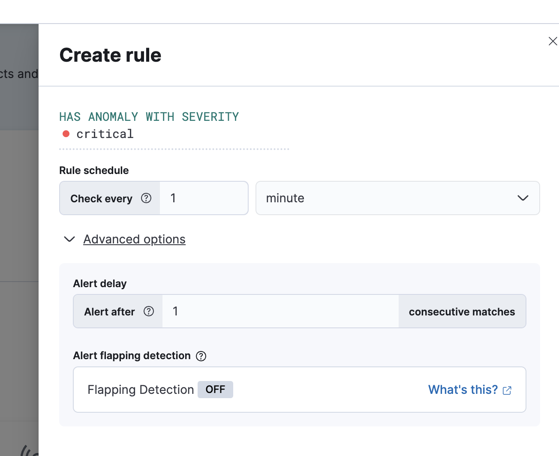559x456 pixels.
Task: Click the Create rule title
Action: coord(110,55)
